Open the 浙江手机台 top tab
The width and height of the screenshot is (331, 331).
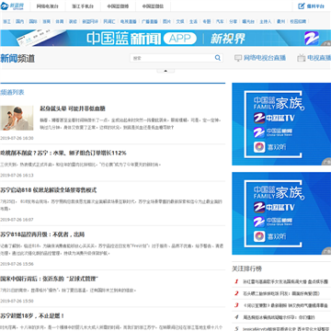[83, 6]
